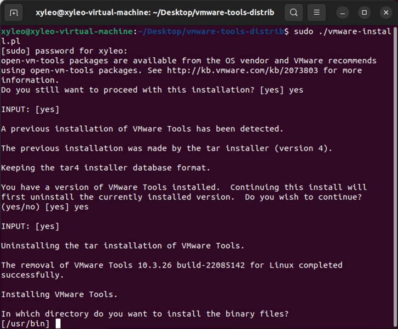The height and width of the screenshot is (329, 398).
Task: Click the second 'INPUT: [yes]' line
Action: point(30,226)
